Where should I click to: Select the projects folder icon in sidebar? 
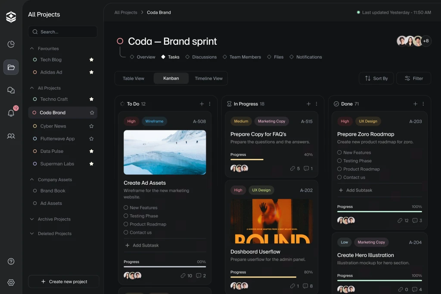click(11, 67)
